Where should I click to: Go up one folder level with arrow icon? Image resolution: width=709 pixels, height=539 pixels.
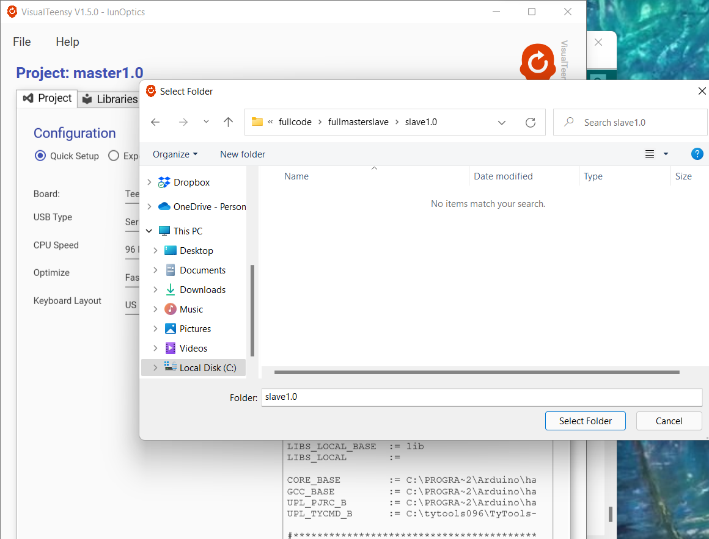click(x=228, y=122)
